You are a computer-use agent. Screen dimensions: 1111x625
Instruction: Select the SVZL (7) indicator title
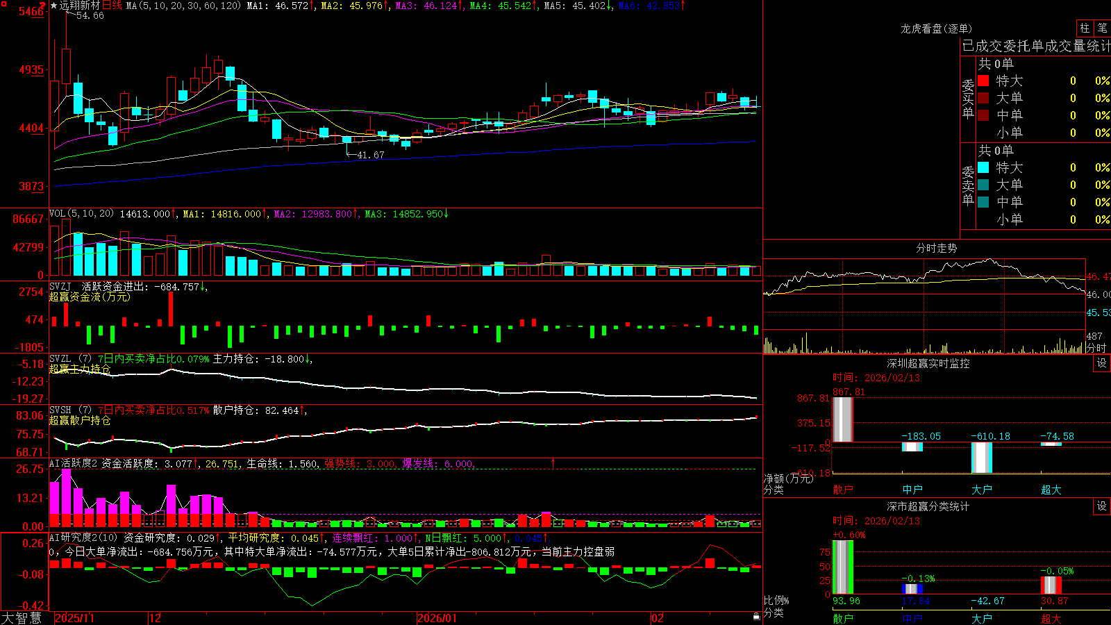(71, 359)
